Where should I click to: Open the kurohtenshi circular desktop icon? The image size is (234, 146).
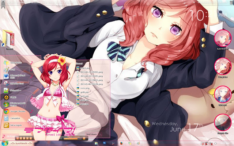[x=223, y=38]
